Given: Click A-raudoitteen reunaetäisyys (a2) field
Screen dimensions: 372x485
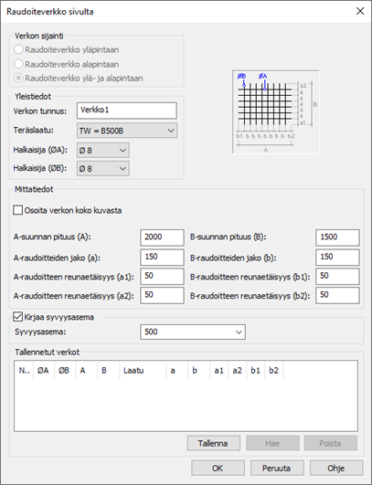Looking at the screenshot, I should 162,295.
